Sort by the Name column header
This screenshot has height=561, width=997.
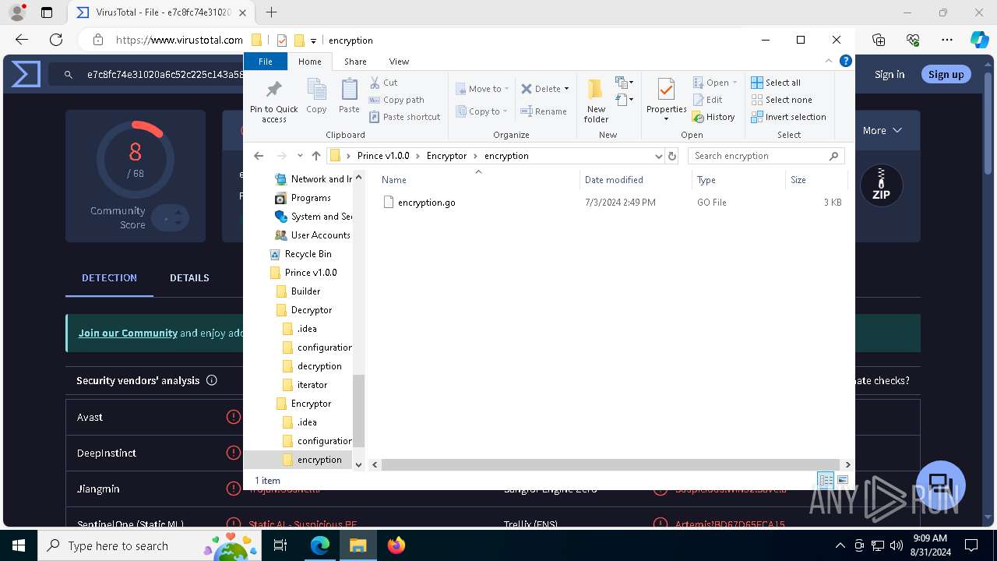pyautogui.click(x=478, y=180)
